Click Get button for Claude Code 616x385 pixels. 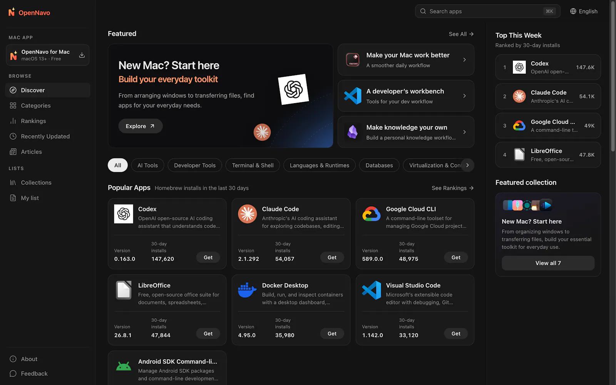(x=332, y=258)
